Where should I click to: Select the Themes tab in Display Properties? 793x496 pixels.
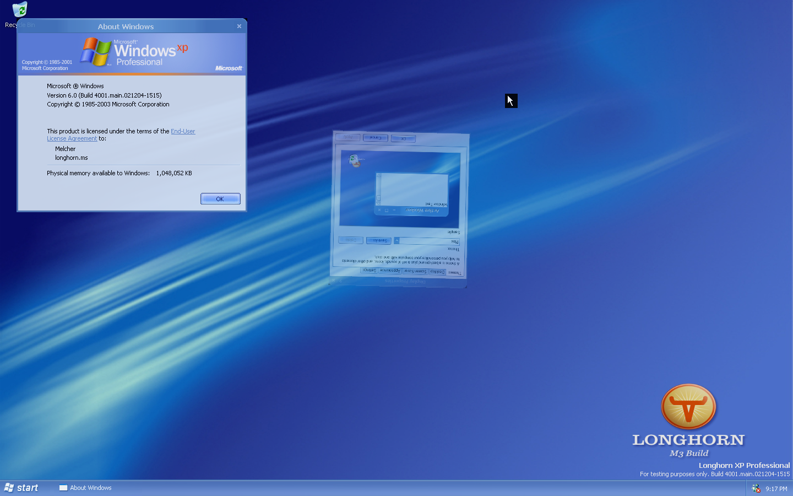click(x=454, y=273)
